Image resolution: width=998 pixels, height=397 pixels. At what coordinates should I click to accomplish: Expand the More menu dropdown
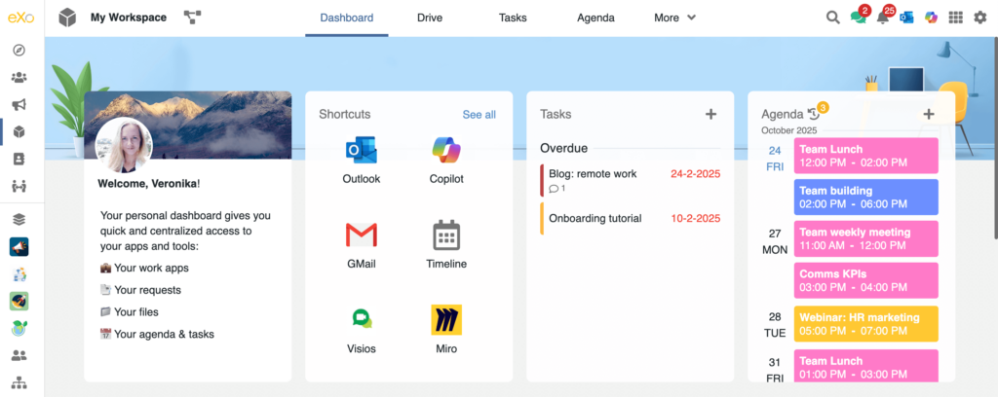point(674,18)
